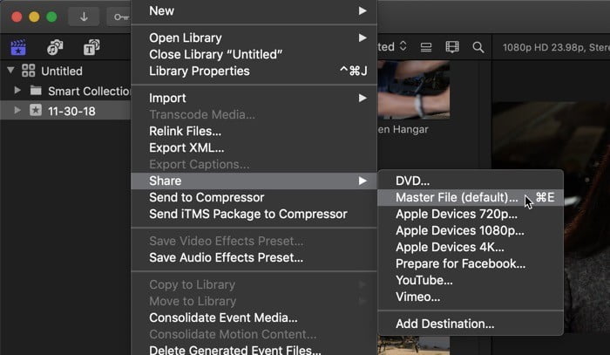Click the Hangar clip thumbnail
Viewport: 610px width, 355px height.
tap(414, 90)
